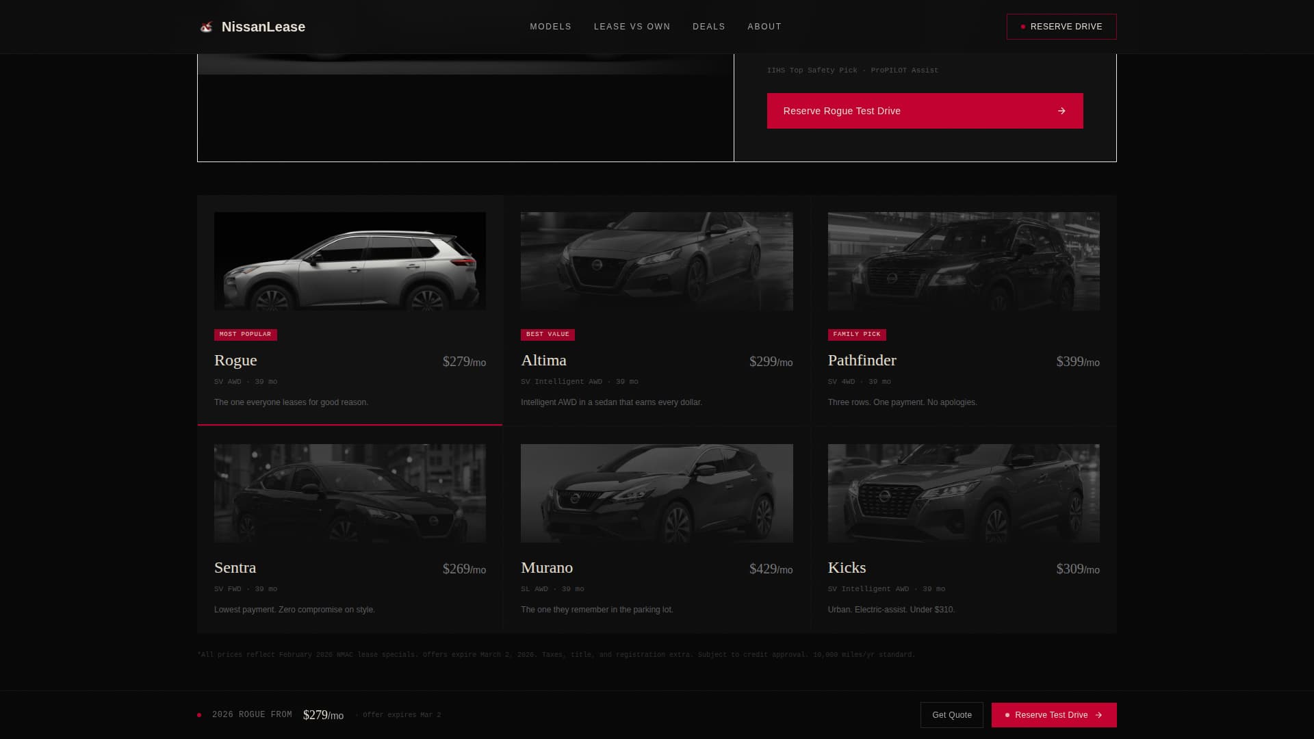Click the Pathfinder model title
Image resolution: width=1314 pixels, height=739 pixels.
[862, 361]
